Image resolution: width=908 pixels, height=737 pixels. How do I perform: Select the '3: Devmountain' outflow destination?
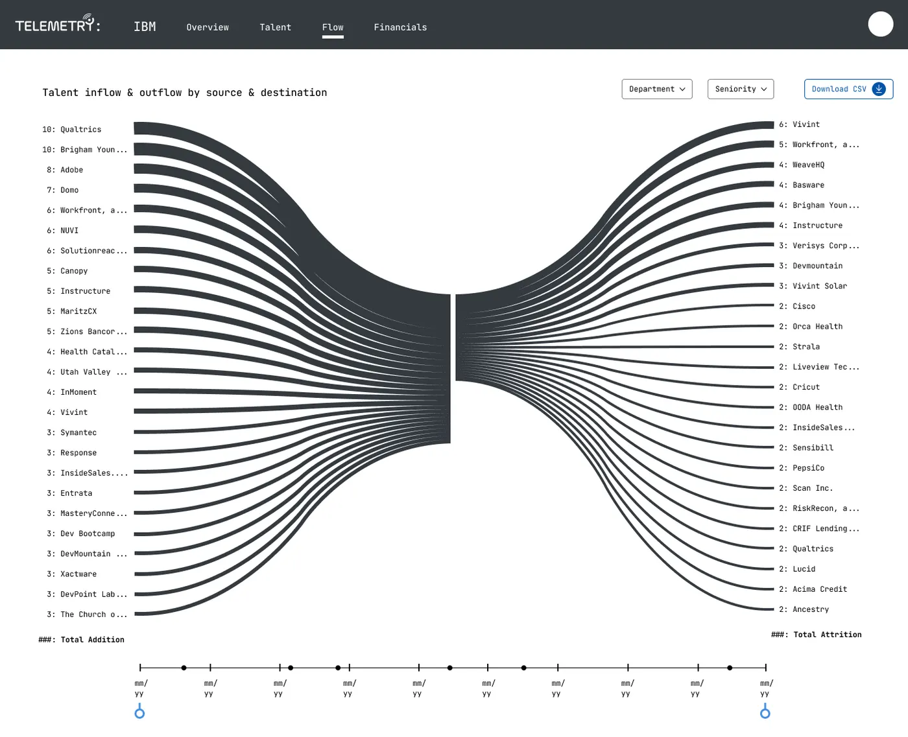(x=811, y=266)
